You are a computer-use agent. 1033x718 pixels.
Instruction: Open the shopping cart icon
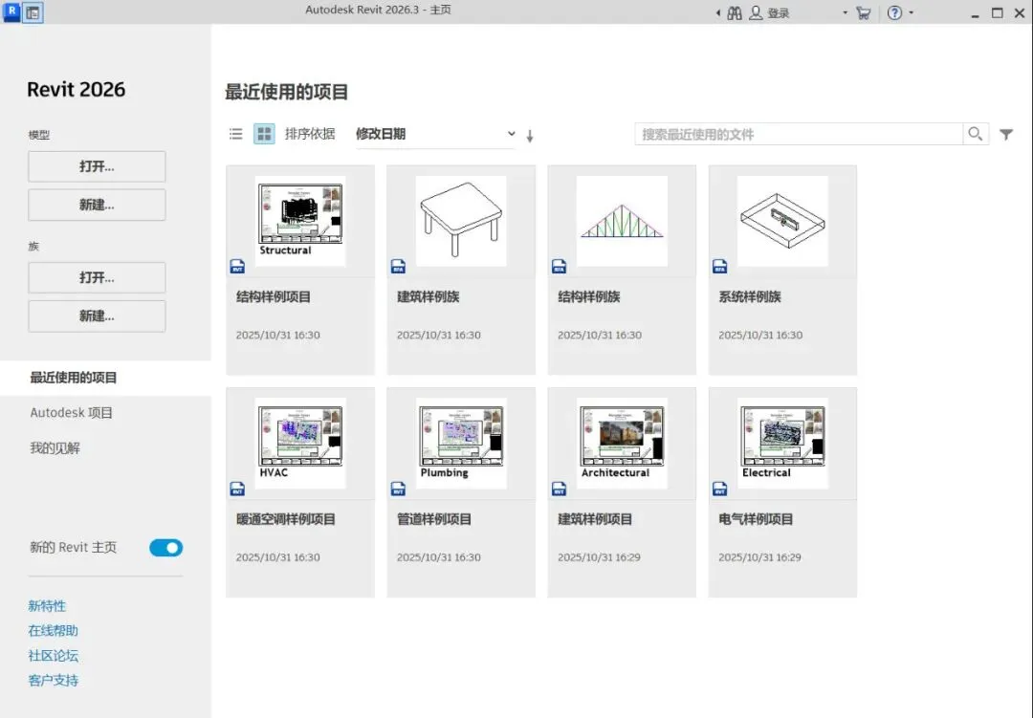(x=863, y=13)
